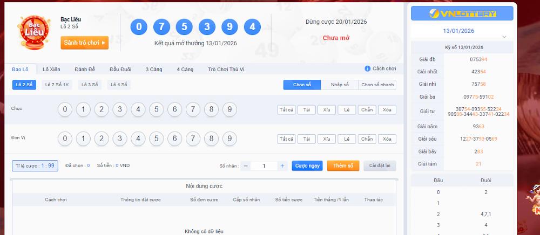Viewport: 540px width, 235px height.
Task: Open the Đánh Đề tab
Action: (x=85, y=70)
